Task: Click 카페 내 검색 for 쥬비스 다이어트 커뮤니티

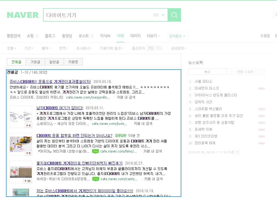Action: click(x=126, y=97)
